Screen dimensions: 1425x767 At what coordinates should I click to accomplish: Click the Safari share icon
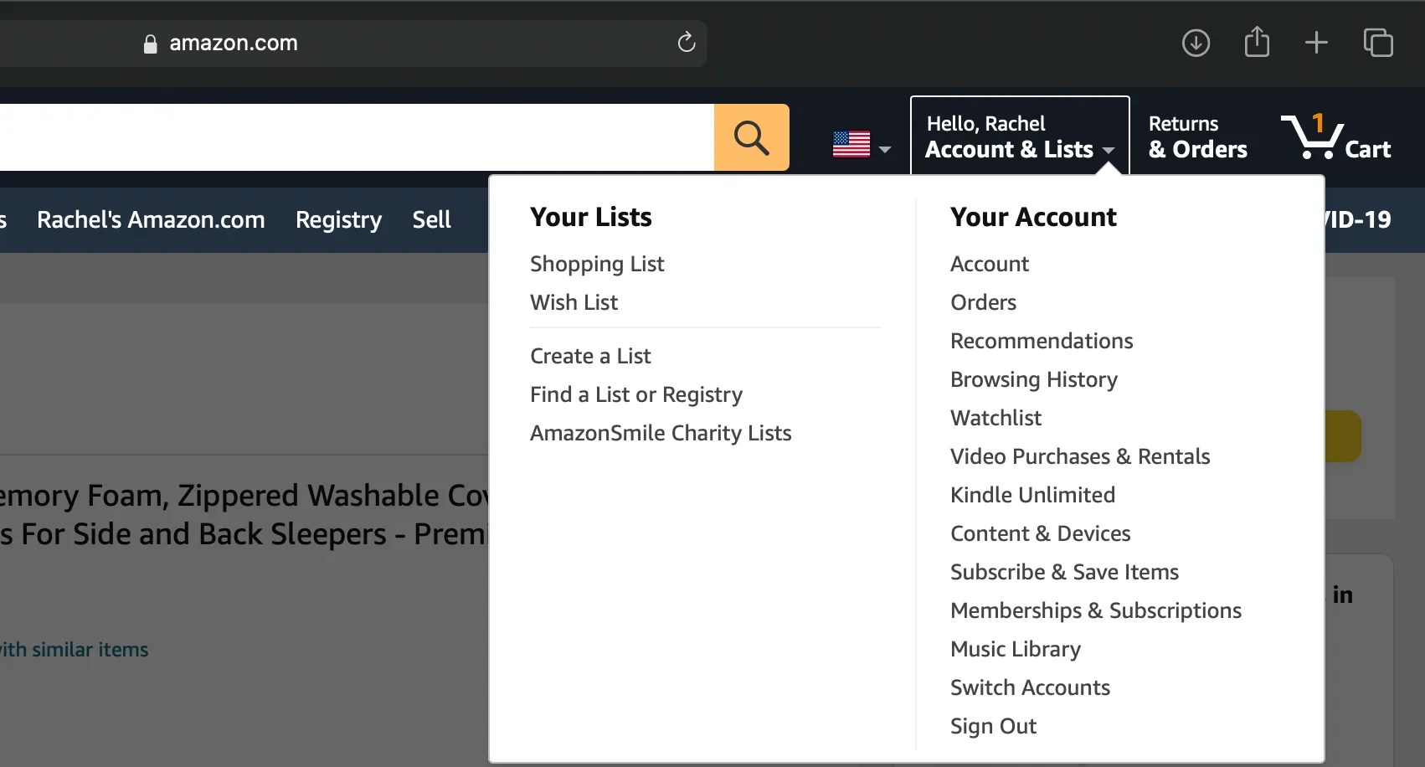coord(1257,42)
